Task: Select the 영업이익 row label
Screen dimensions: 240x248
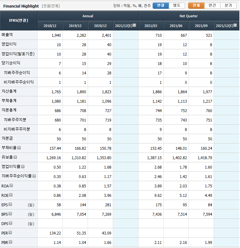Action: pyautogui.click(x=9, y=44)
